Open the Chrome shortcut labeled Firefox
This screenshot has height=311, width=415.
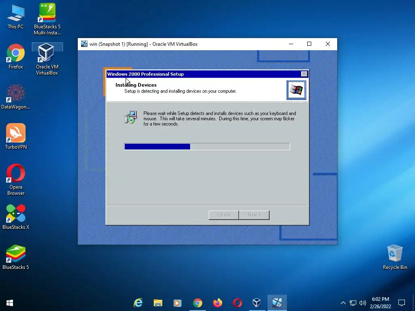tap(16, 56)
